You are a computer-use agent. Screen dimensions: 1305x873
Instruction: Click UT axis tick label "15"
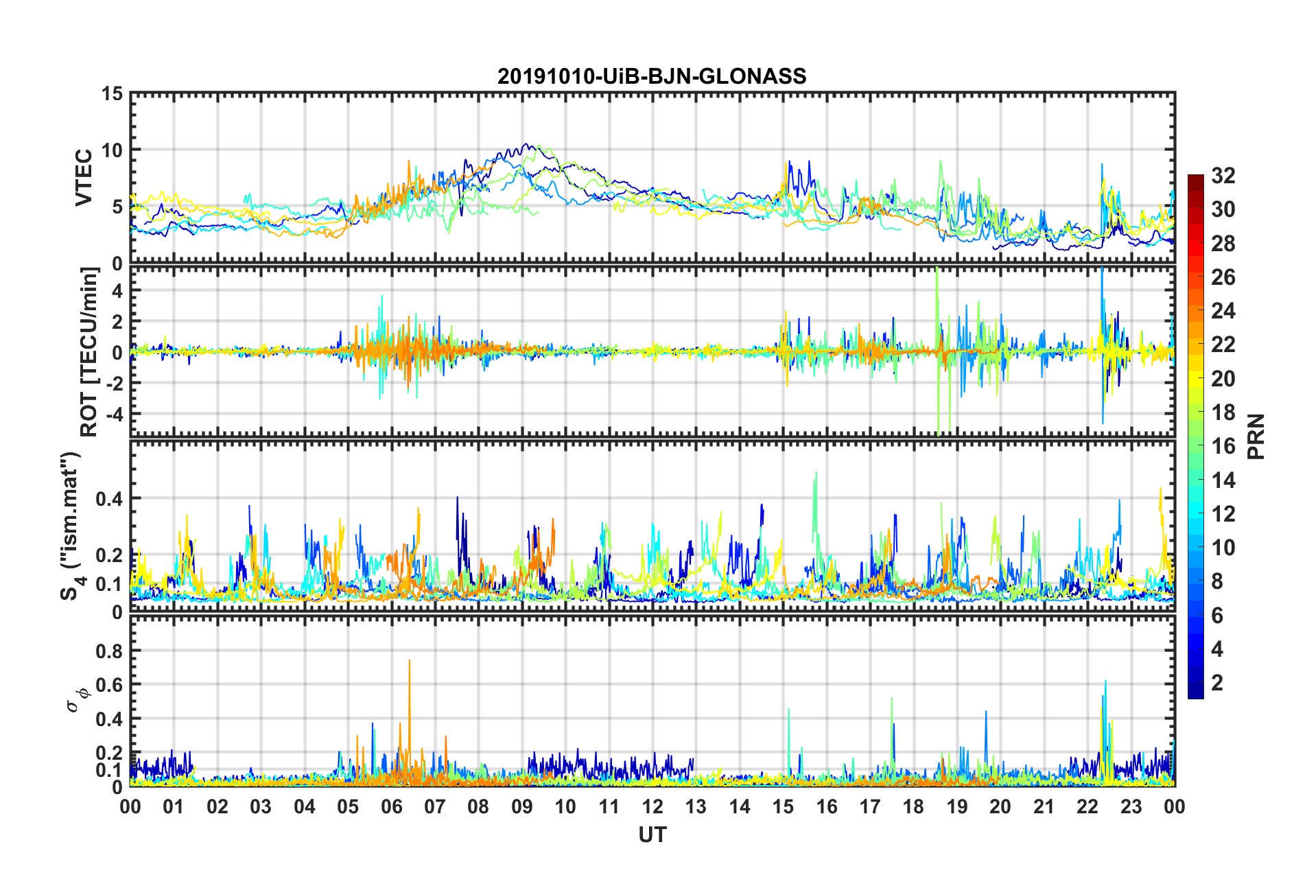783,806
